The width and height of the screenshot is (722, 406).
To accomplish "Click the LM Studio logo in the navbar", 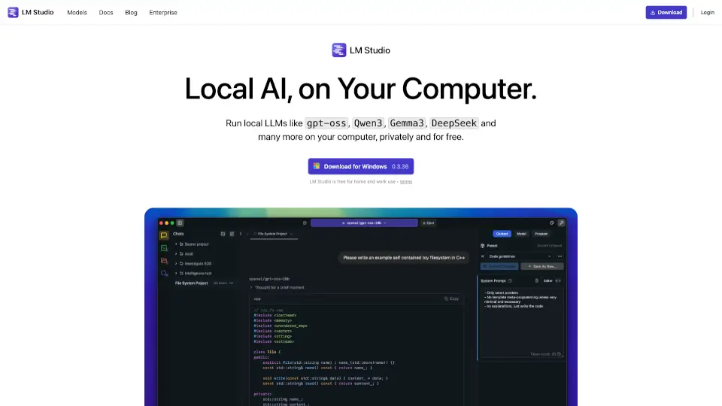I will (x=31, y=12).
